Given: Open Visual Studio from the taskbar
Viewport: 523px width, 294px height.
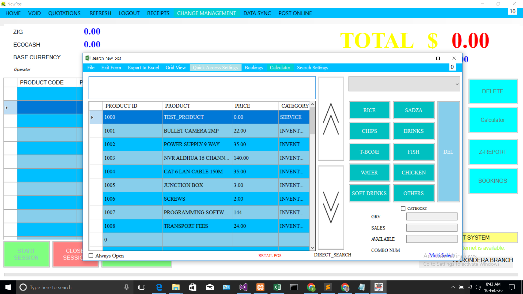Looking at the screenshot, I should (243, 287).
